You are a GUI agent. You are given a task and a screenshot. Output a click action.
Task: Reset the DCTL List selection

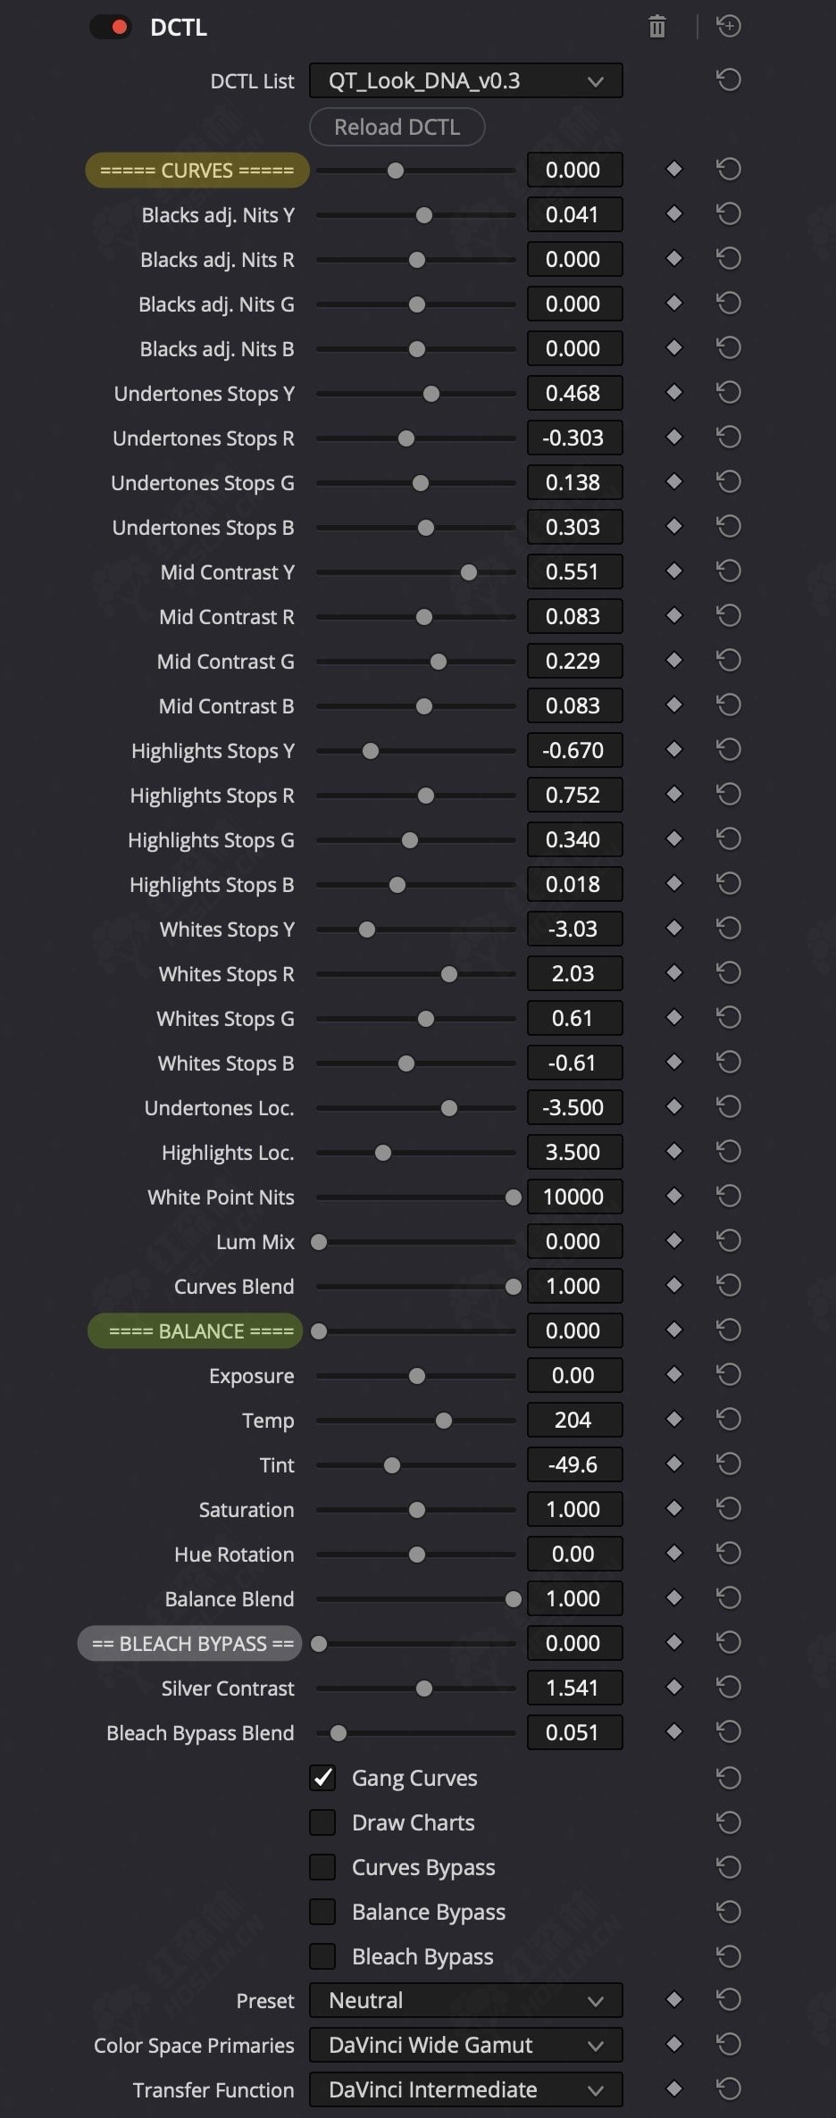click(729, 80)
